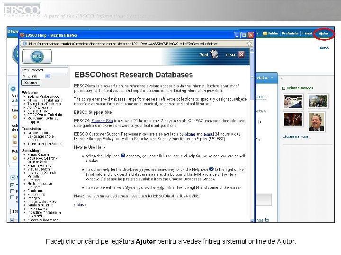Click the site identity icon in address bar

coord(25,43)
